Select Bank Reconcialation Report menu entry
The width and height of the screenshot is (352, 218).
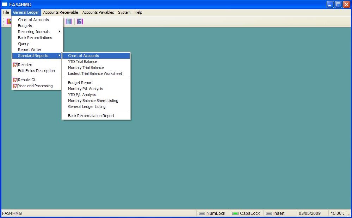91,115
